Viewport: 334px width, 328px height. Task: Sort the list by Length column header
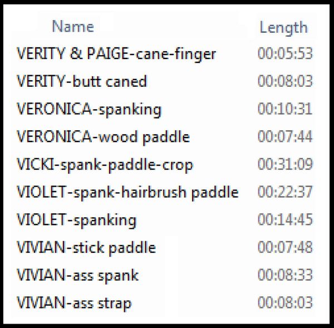click(x=284, y=28)
